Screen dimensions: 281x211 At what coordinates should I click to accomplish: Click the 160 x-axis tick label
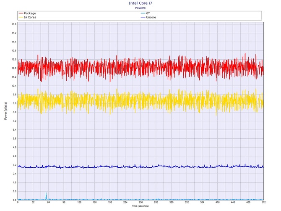coord(95,202)
